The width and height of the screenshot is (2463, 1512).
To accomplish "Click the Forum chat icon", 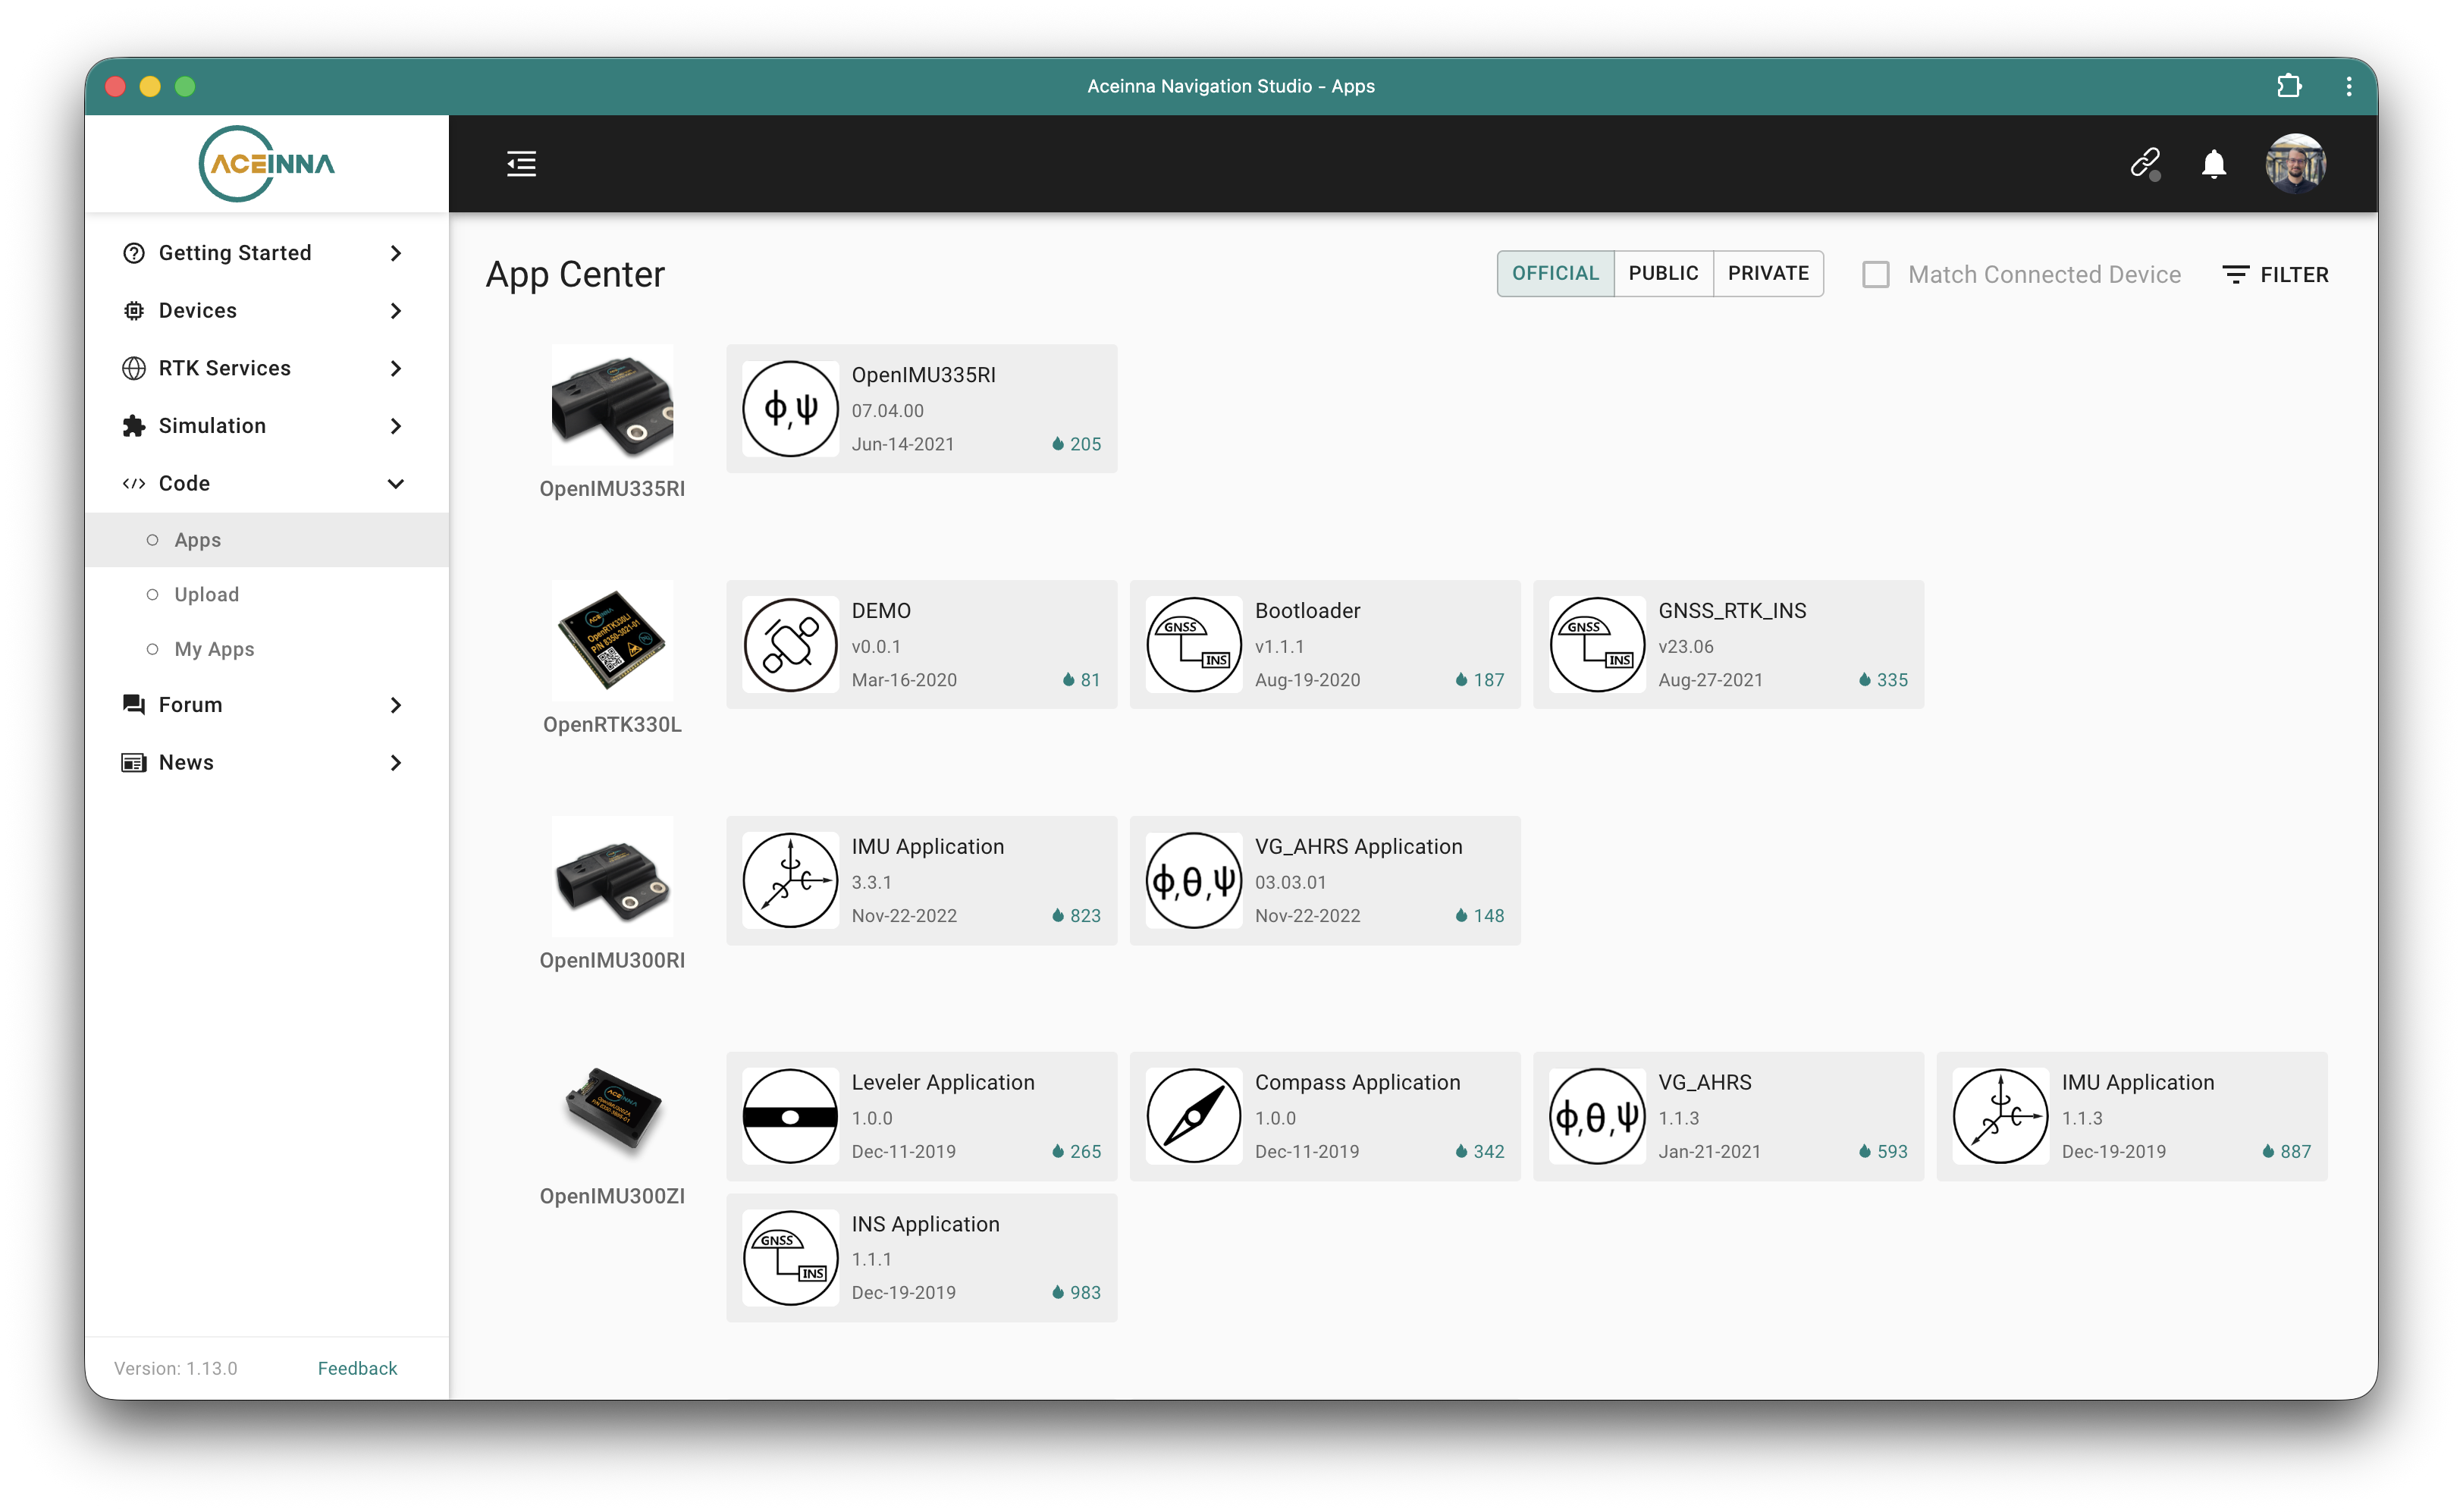I will click(x=134, y=704).
